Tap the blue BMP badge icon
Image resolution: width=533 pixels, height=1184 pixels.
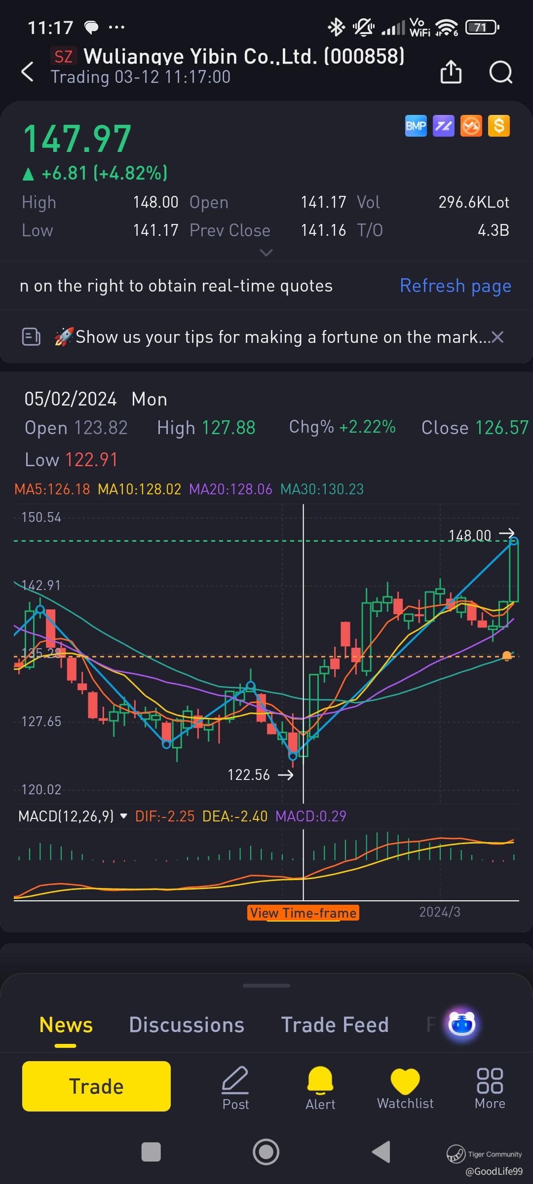click(x=416, y=126)
